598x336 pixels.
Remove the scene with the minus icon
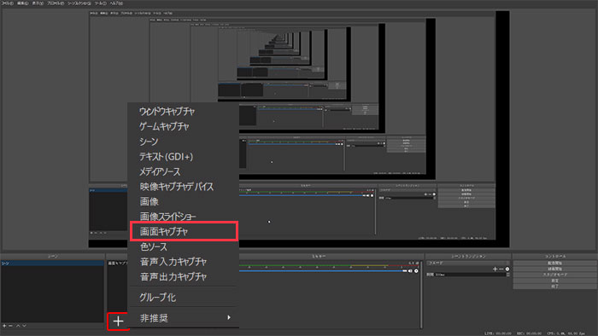10,326
